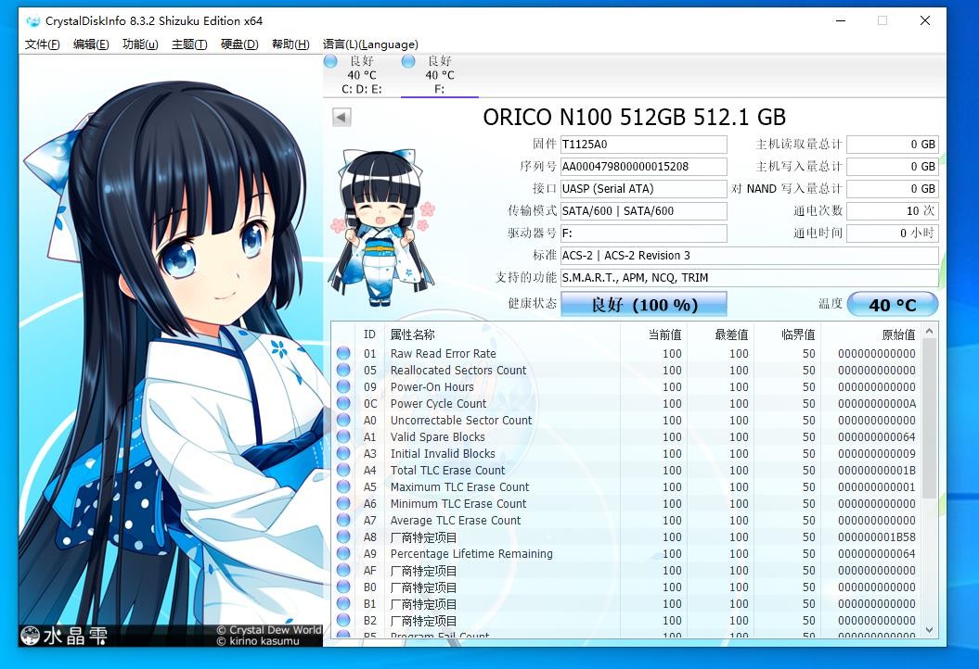The image size is (979, 669).
Task: Click the 主机读取量总计 value 0 GB
Action: point(892,145)
